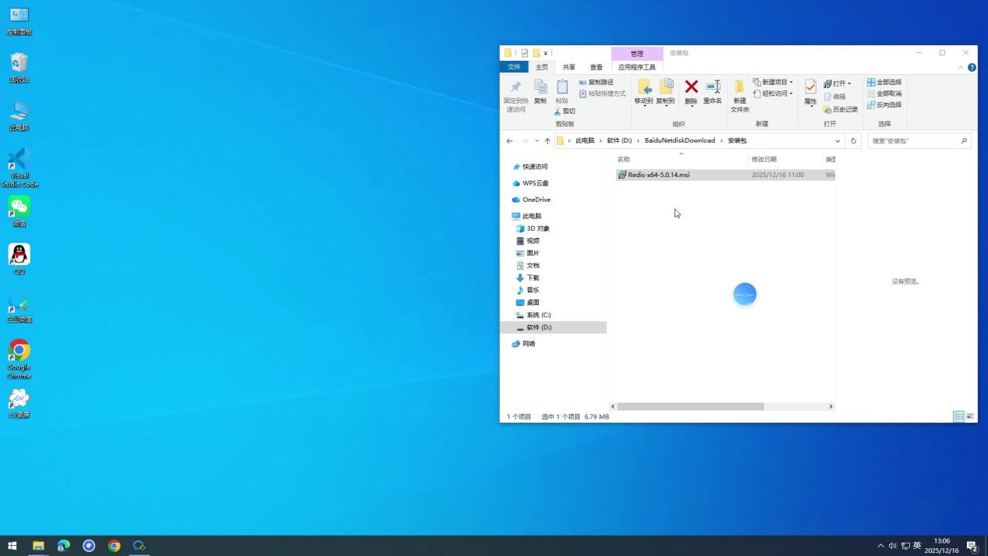The image size is (988, 556).
Task: Open Google Chrome from the taskbar
Action: coord(115,546)
